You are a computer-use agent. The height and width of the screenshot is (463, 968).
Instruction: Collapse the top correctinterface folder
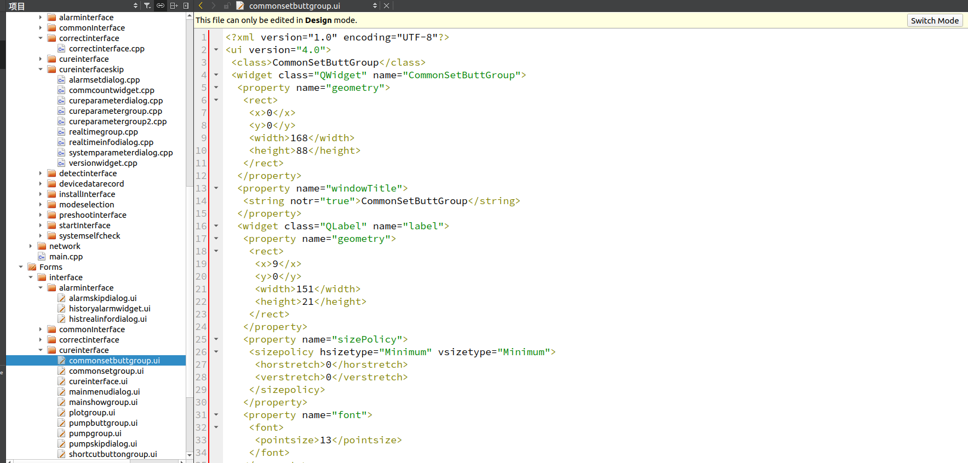coord(41,38)
